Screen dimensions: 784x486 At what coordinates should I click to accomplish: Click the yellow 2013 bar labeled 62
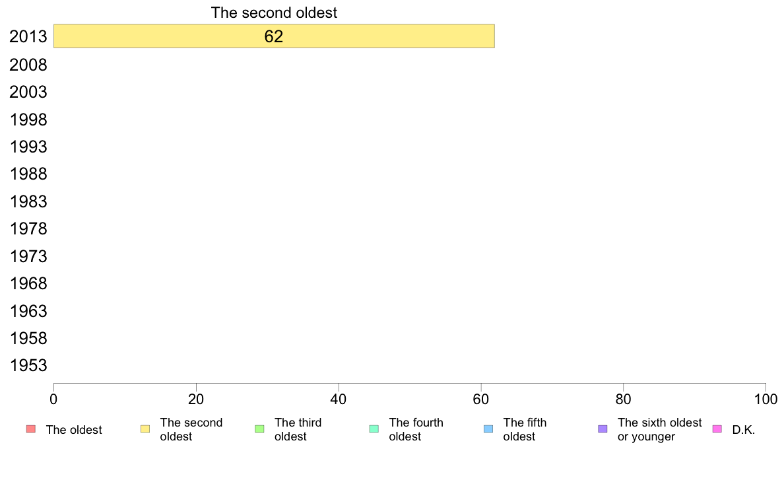274,36
